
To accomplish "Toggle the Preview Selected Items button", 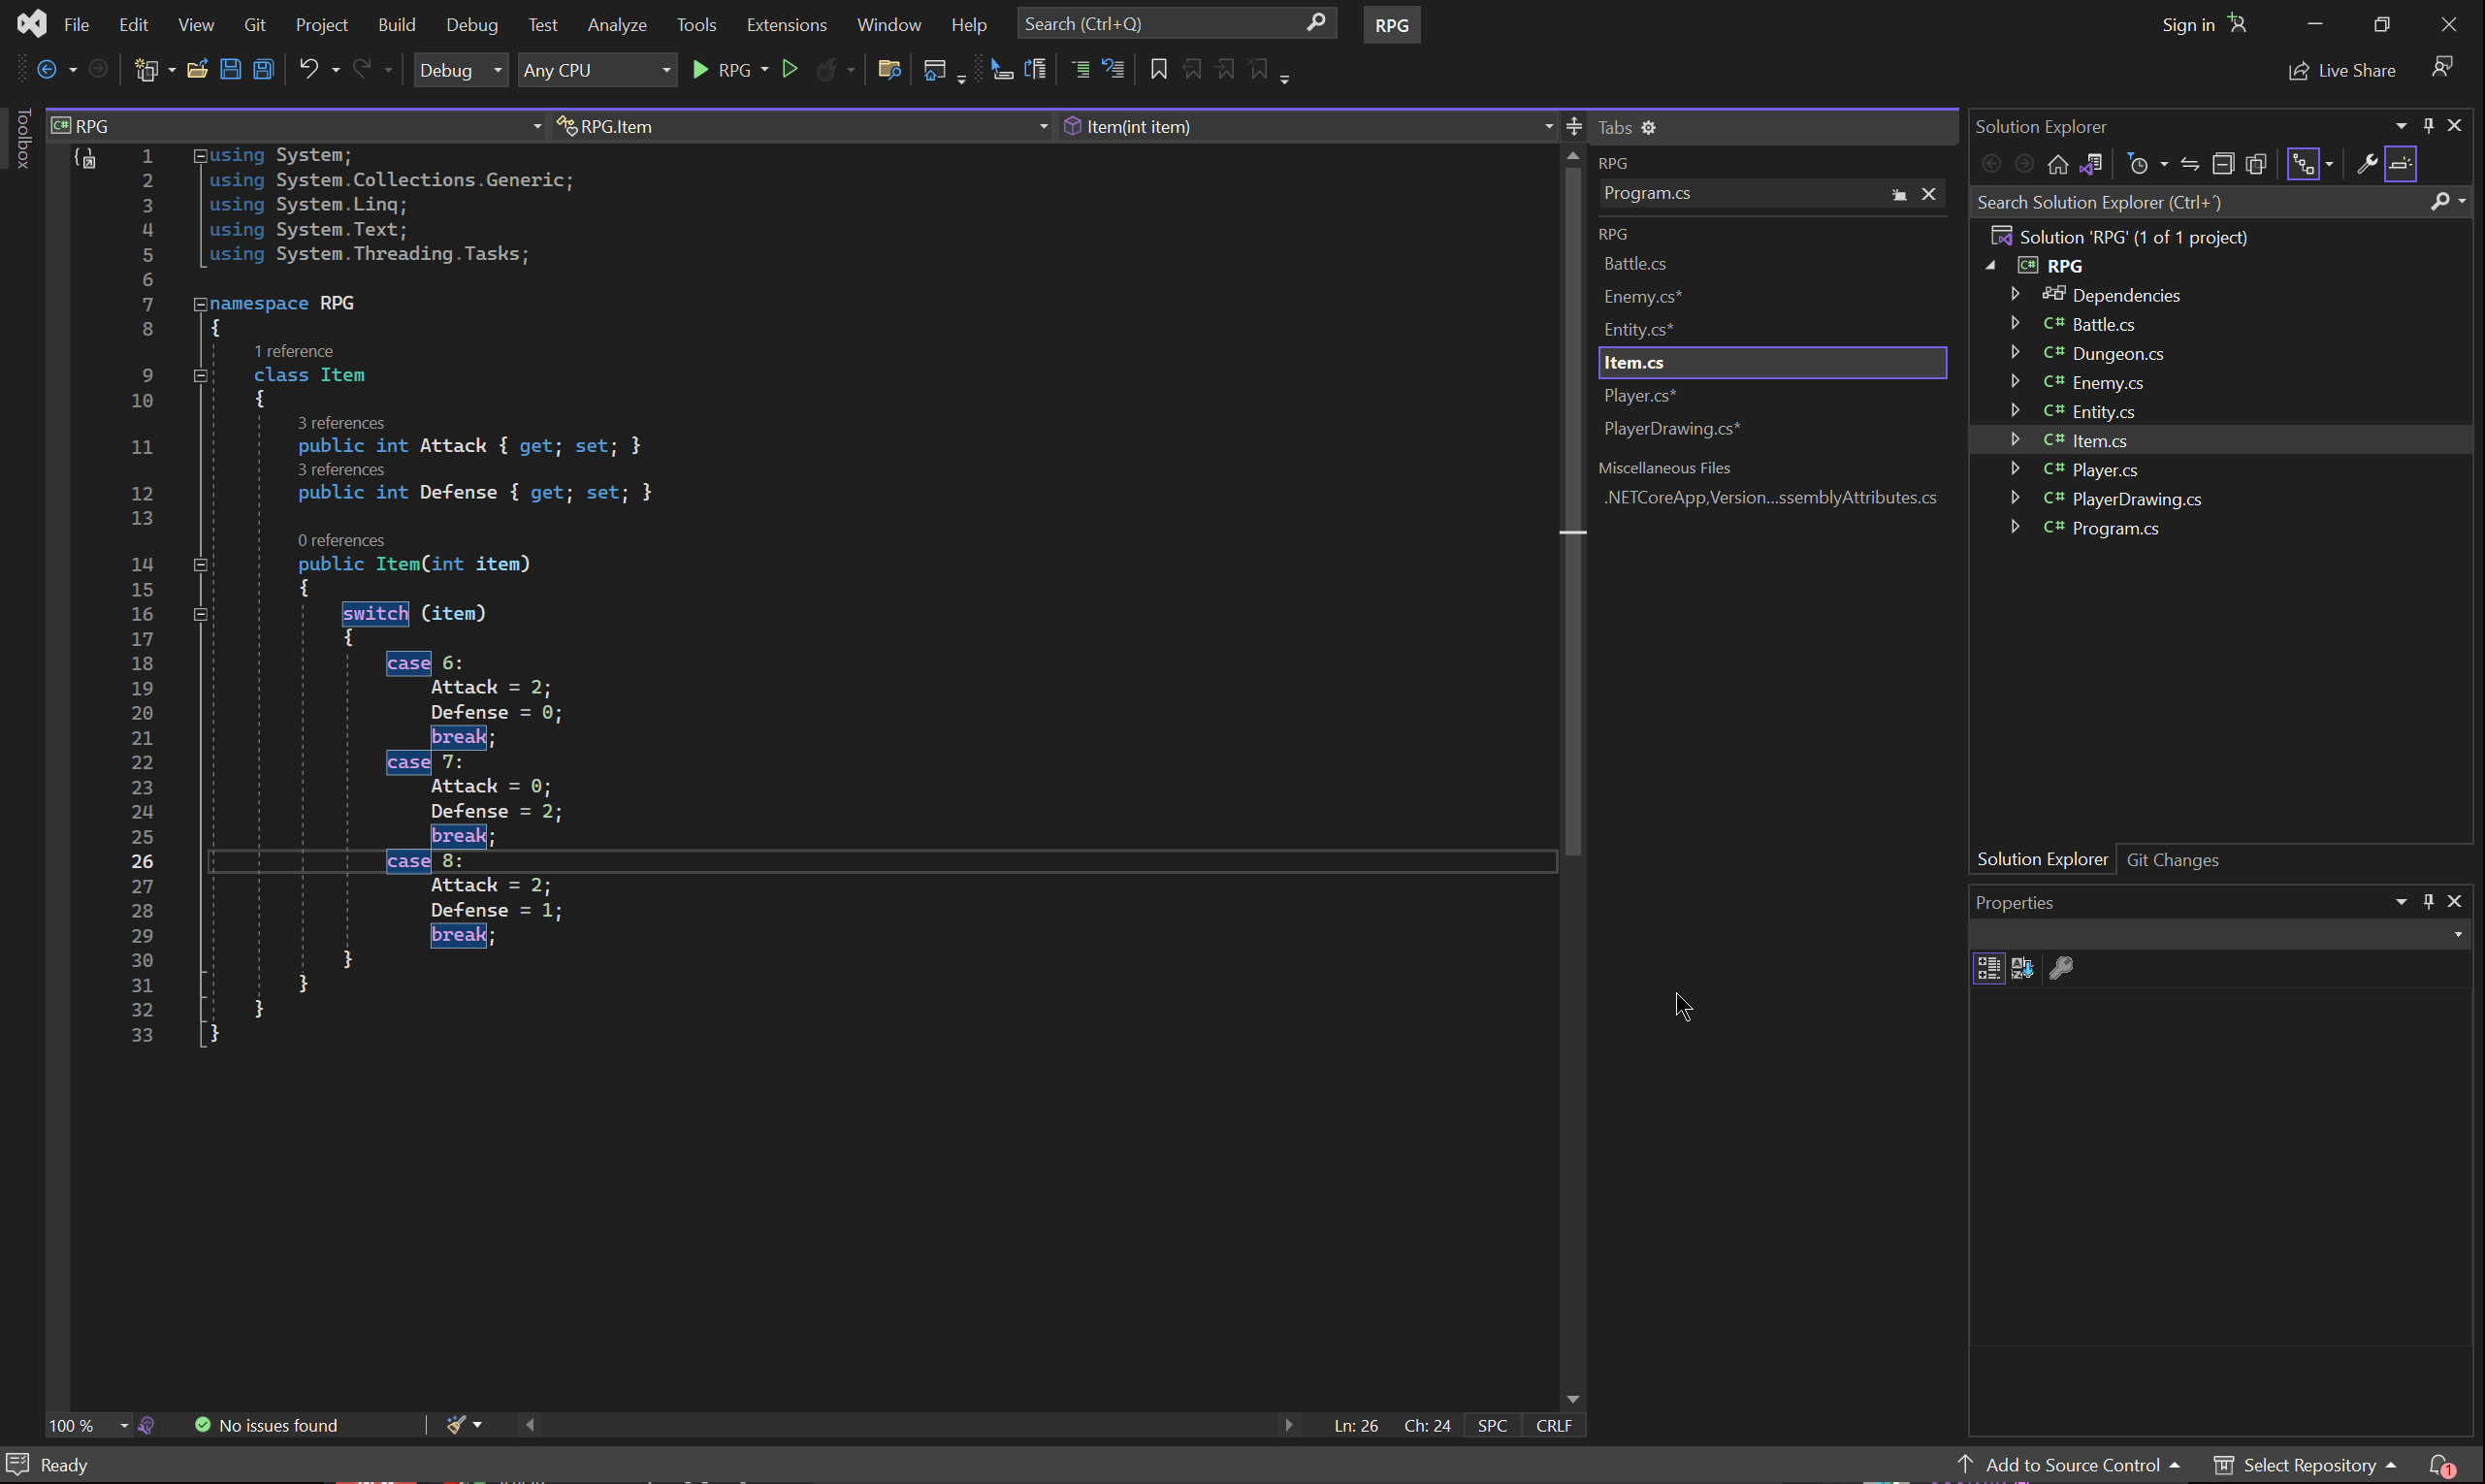I will click(x=2400, y=164).
